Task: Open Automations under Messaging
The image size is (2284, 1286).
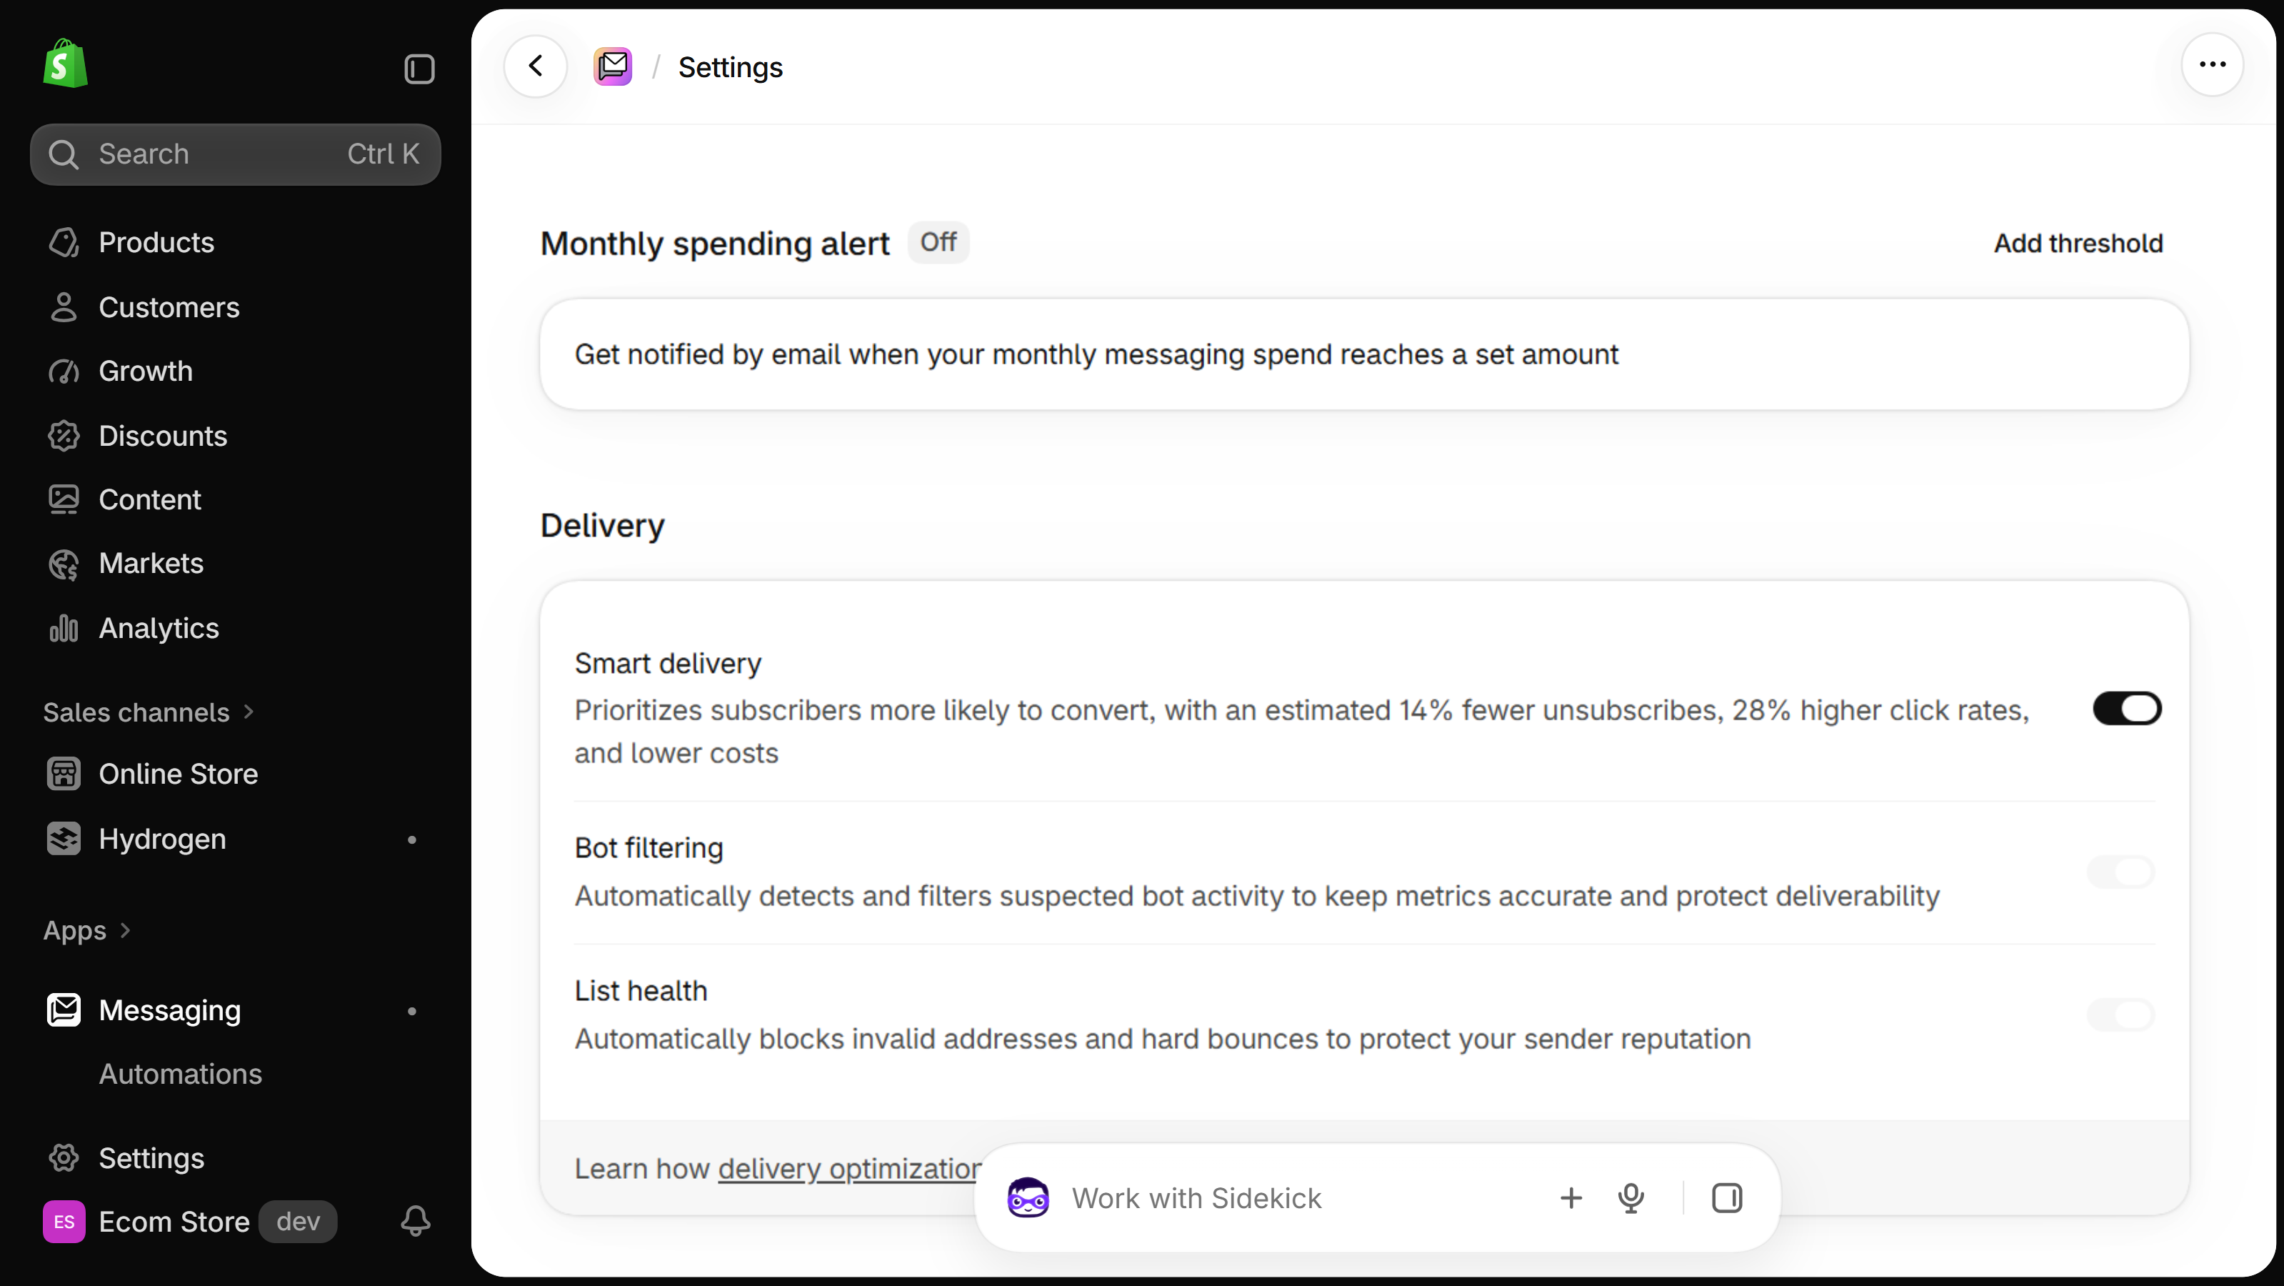Action: [x=180, y=1074]
